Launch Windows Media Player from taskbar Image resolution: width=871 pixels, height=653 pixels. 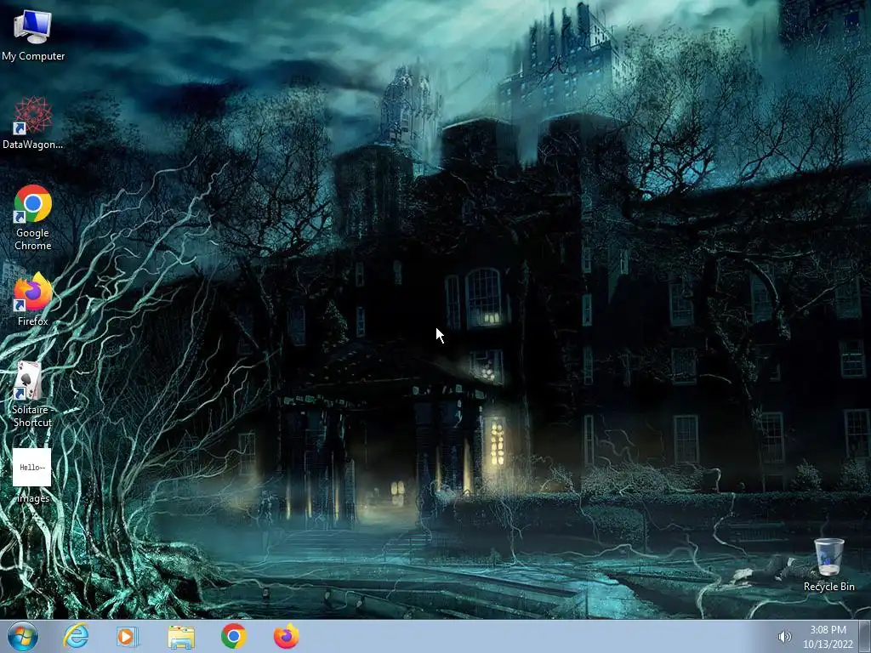(x=128, y=636)
